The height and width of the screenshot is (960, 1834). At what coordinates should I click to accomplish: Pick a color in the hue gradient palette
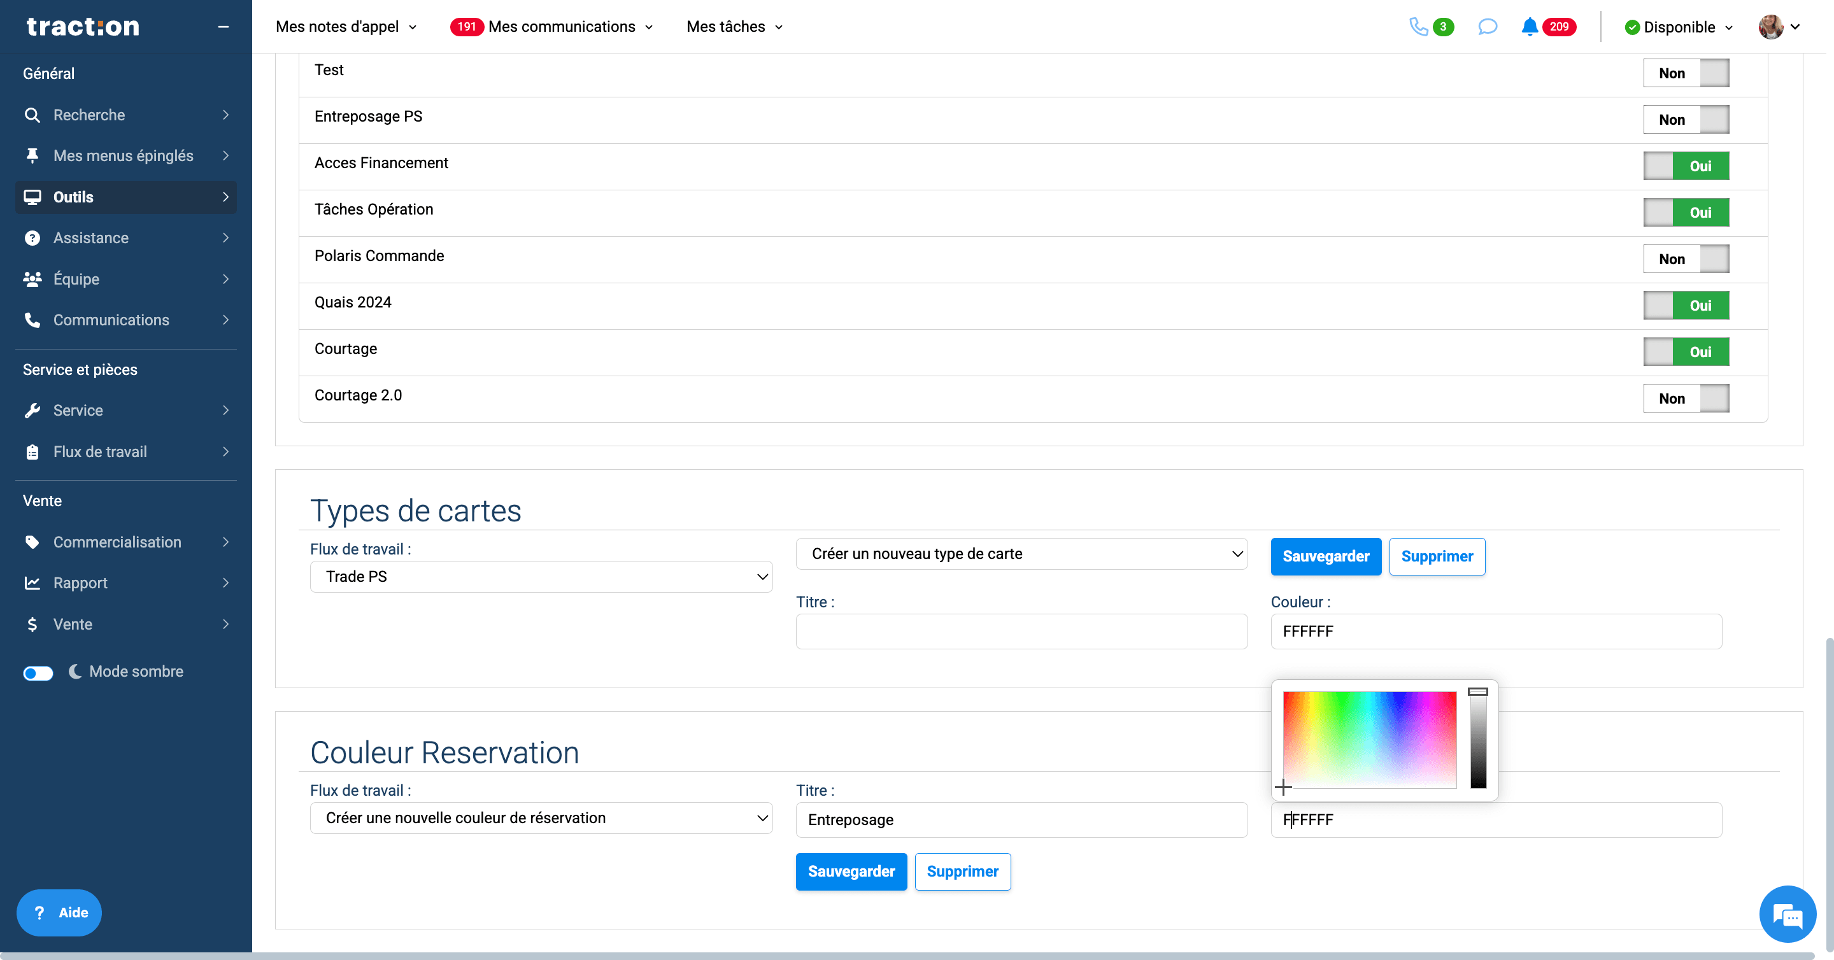tap(1369, 739)
